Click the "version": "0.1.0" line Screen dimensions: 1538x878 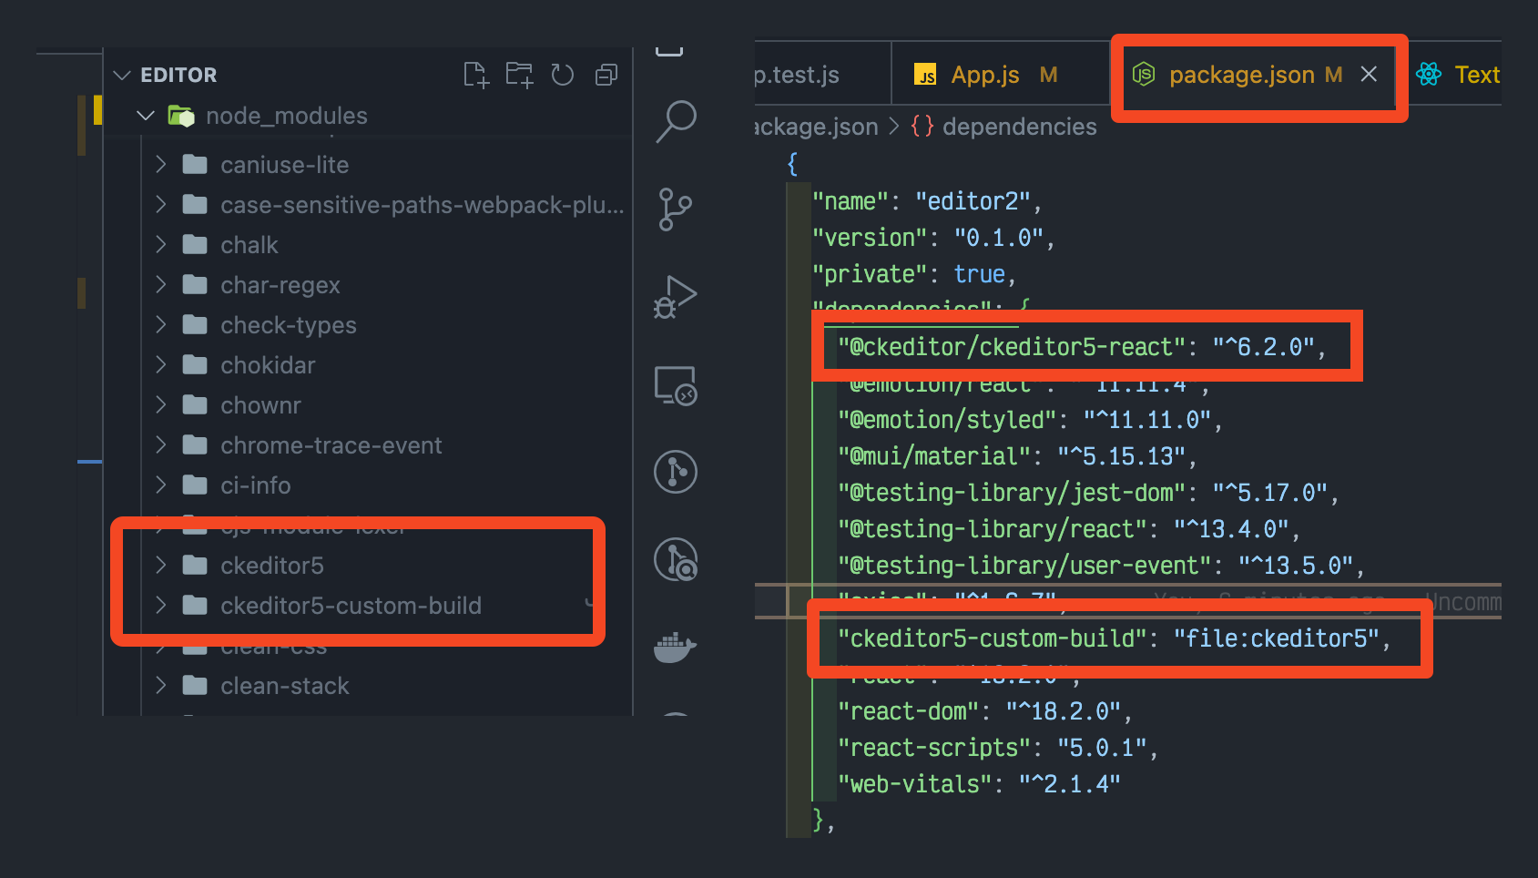pos(933,238)
